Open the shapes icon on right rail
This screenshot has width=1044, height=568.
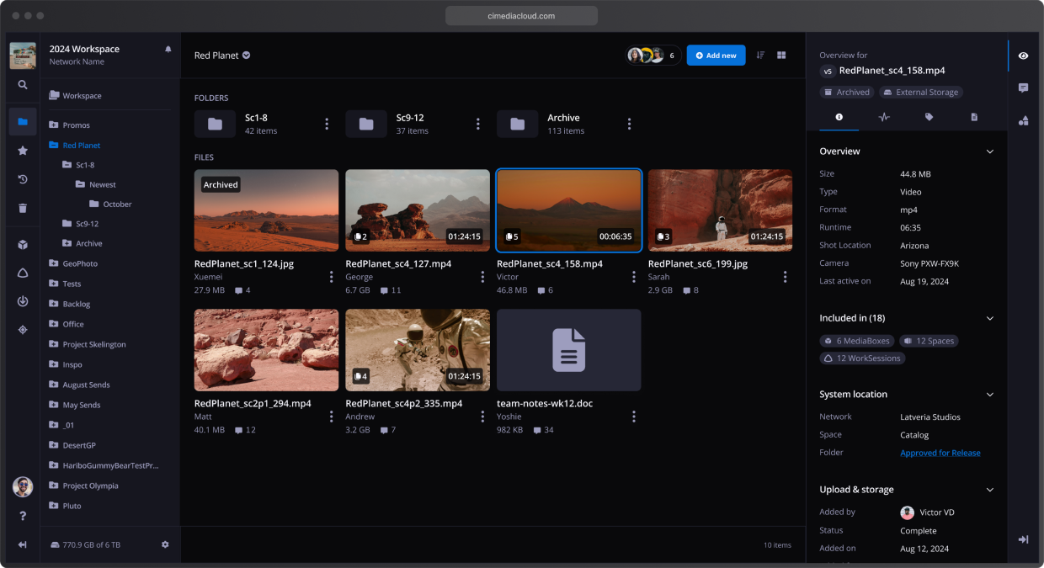pos(1023,120)
